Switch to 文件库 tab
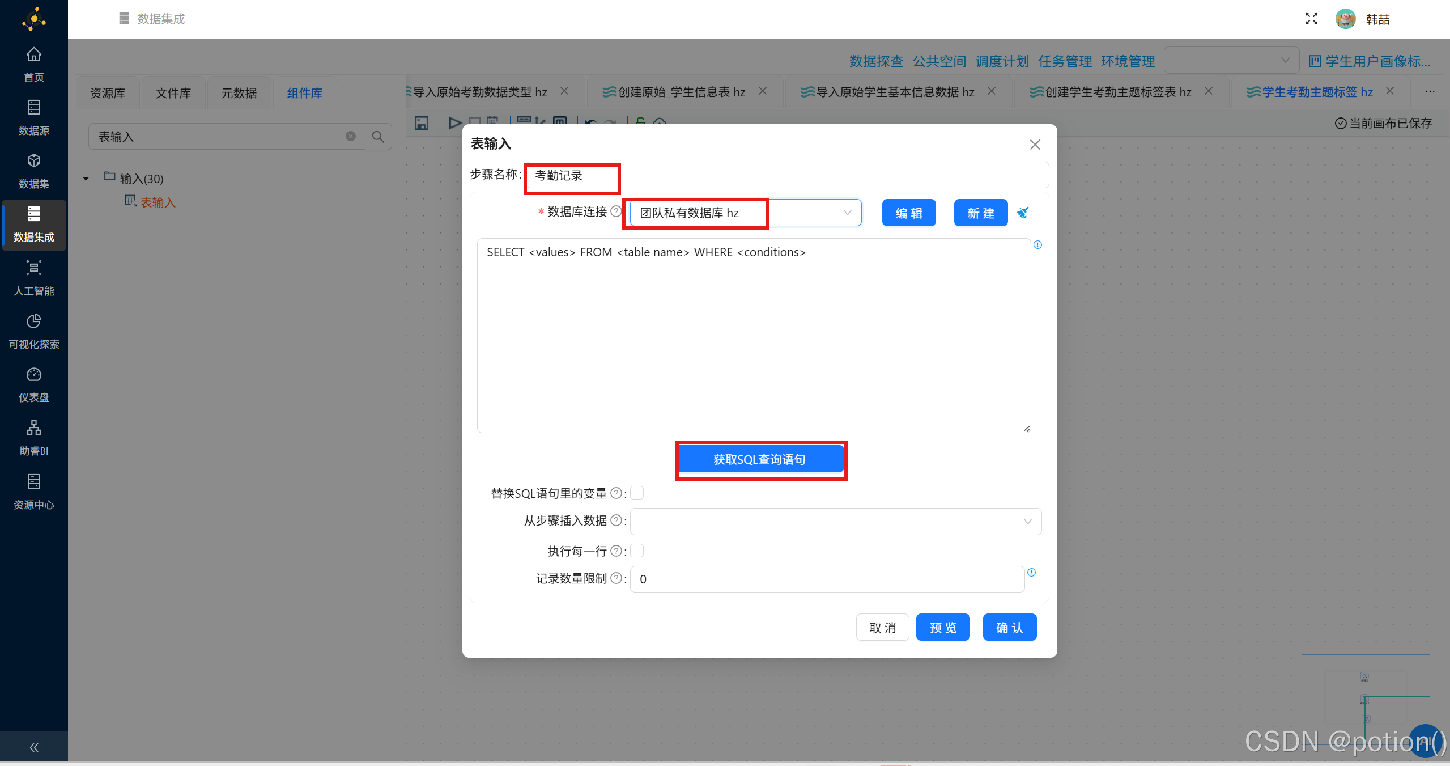The height and width of the screenshot is (766, 1450). [x=173, y=93]
